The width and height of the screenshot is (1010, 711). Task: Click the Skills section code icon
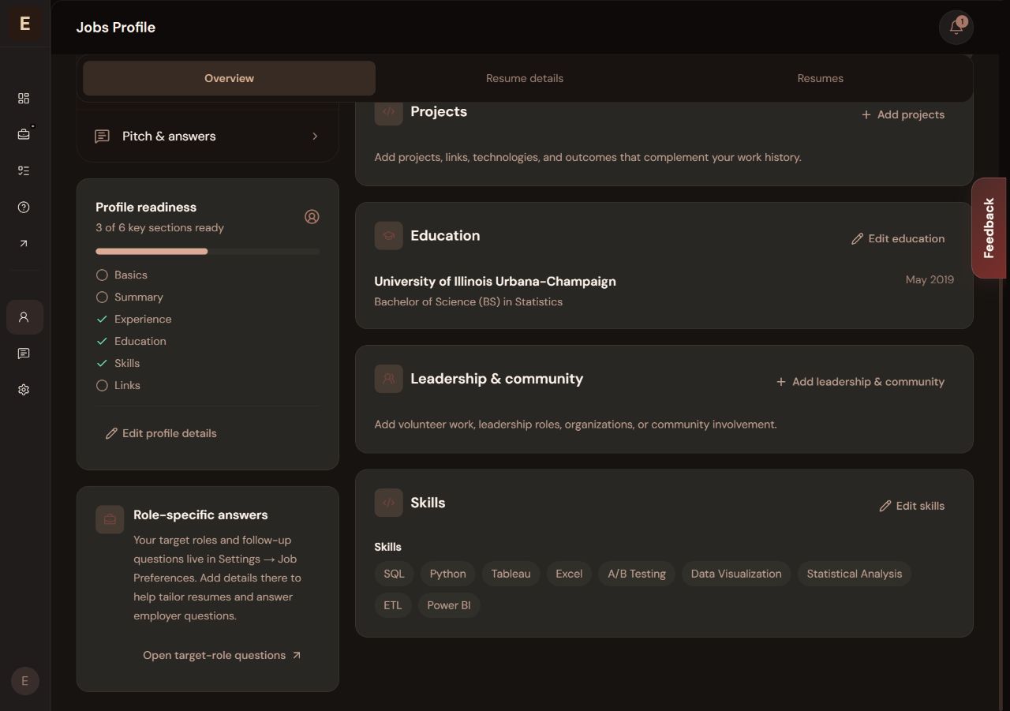(x=388, y=503)
